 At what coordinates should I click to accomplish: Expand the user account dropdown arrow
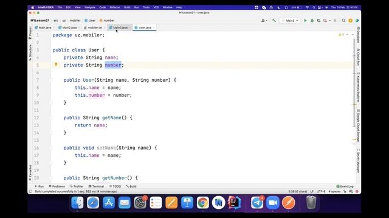click(266, 21)
